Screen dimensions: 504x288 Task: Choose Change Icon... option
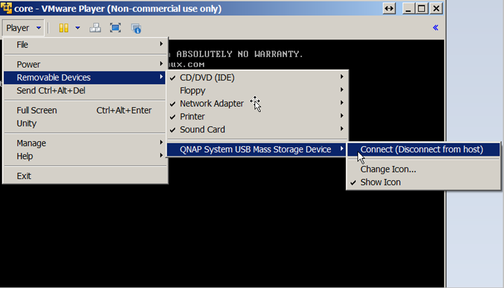pyautogui.click(x=423, y=169)
